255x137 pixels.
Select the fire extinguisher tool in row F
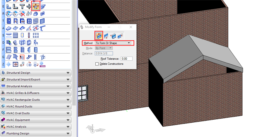coord(29,50)
